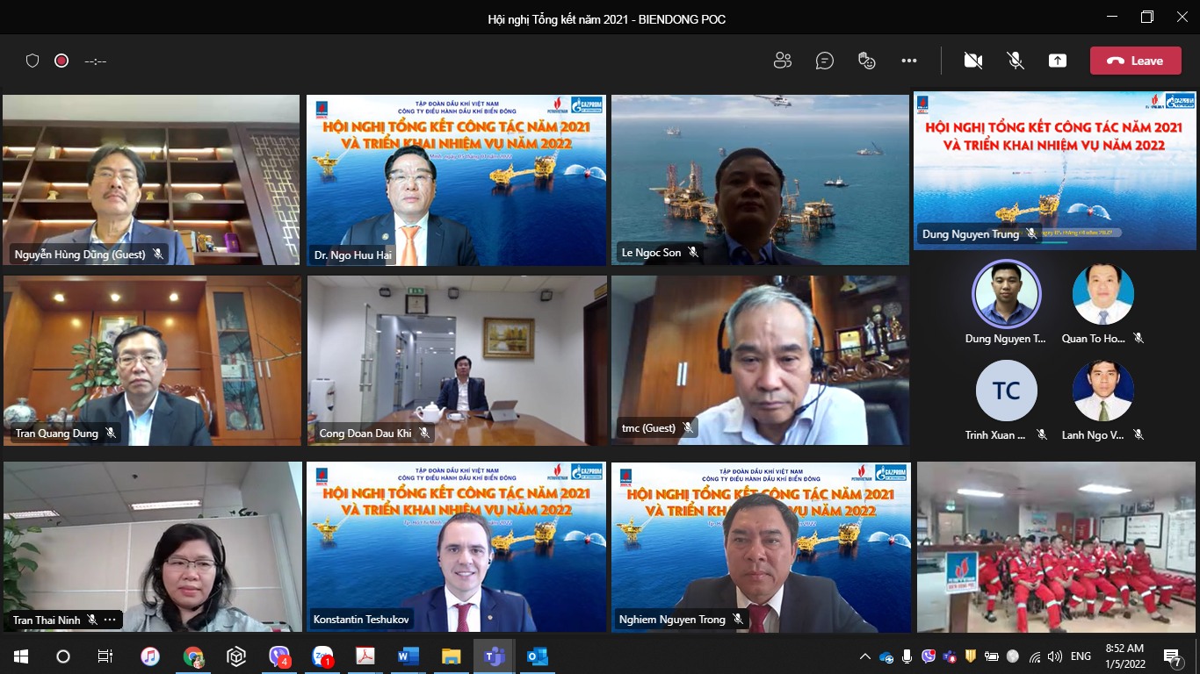Open the More actions menu
The height and width of the screenshot is (674, 1200).
[908, 61]
